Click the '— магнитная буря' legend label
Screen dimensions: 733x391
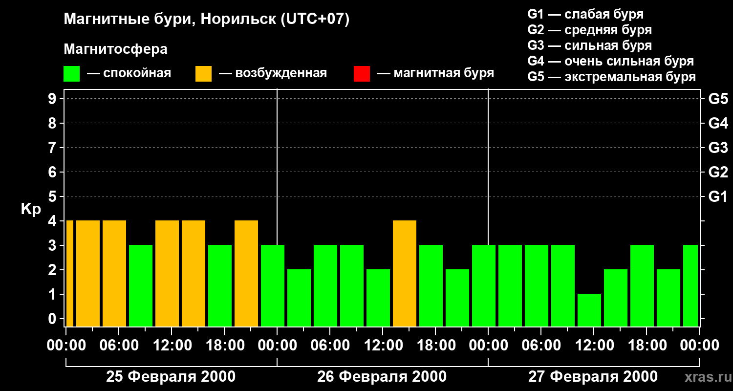[436, 74]
